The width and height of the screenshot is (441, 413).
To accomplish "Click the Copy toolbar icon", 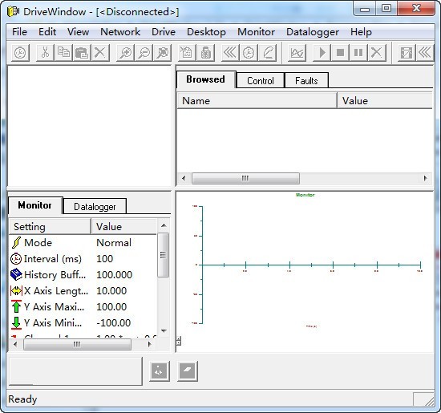I will click(x=63, y=53).
